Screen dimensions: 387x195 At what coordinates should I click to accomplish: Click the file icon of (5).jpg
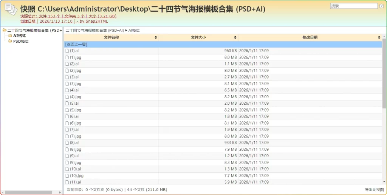67,110
